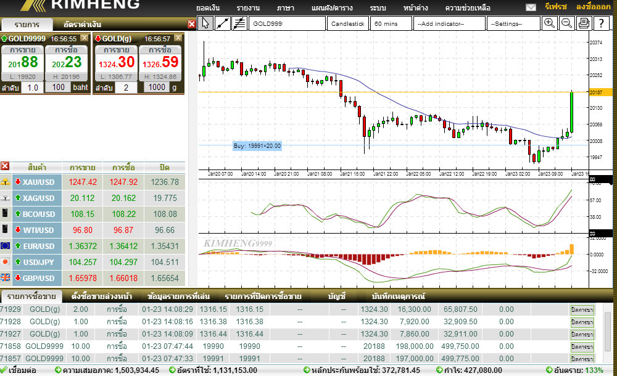617x376 pixels.
Task: Click GOLD(g) buy price 1326.59
Action: (x=160, y=62)
